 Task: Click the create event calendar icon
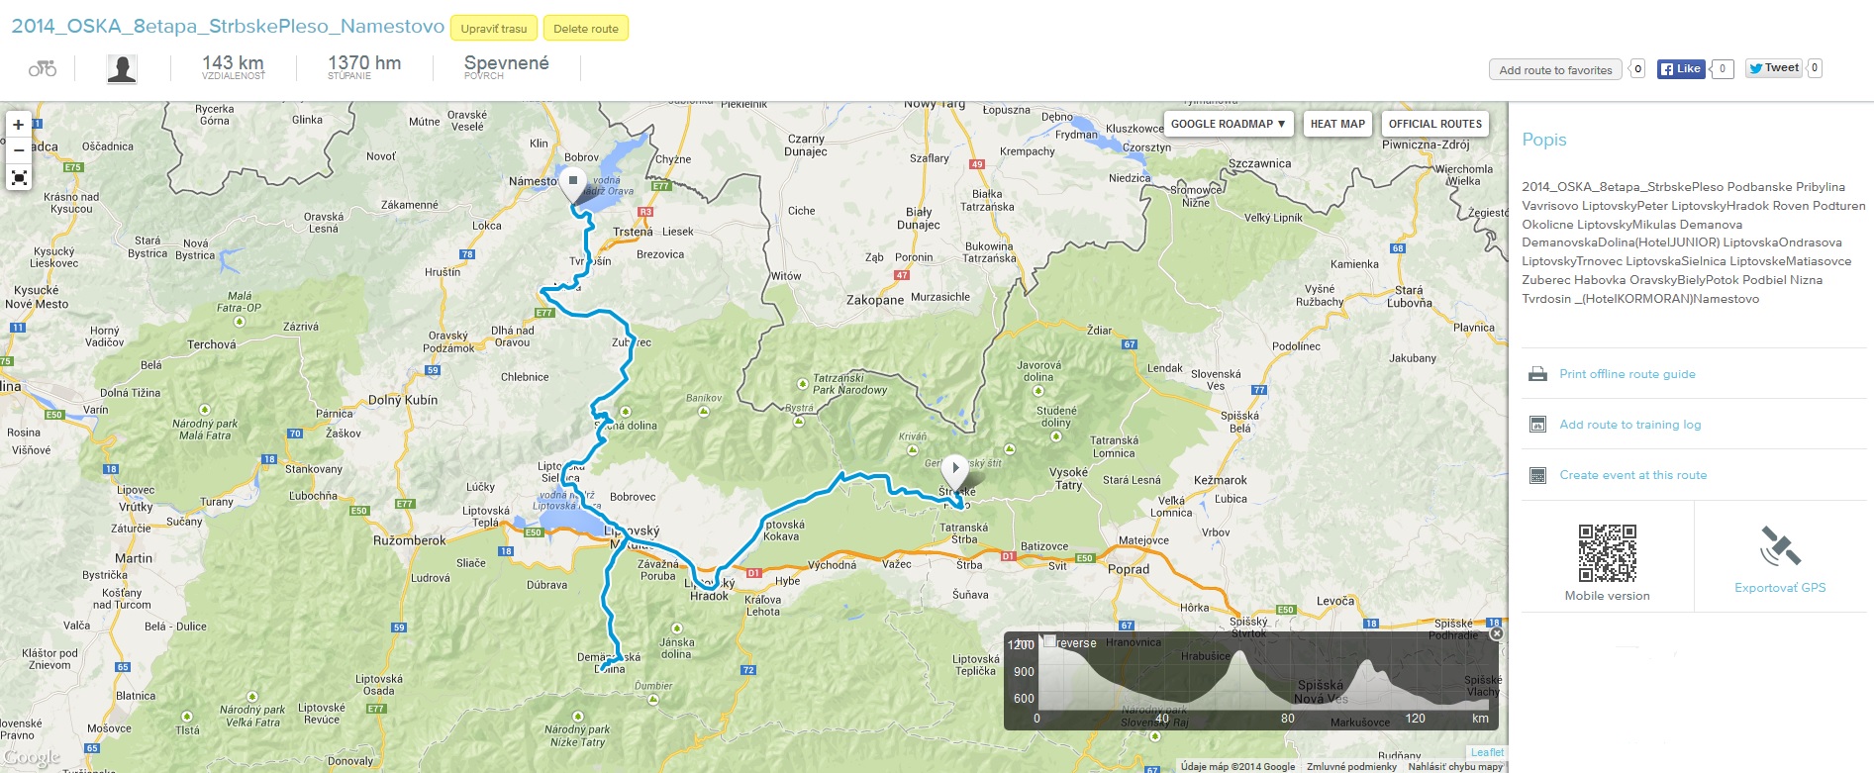point(1537,475)
